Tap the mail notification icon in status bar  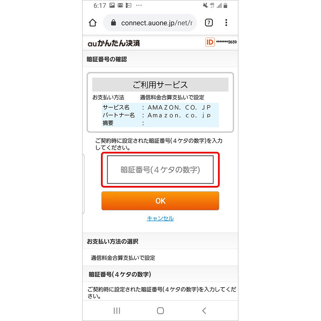tap(120, 5)
